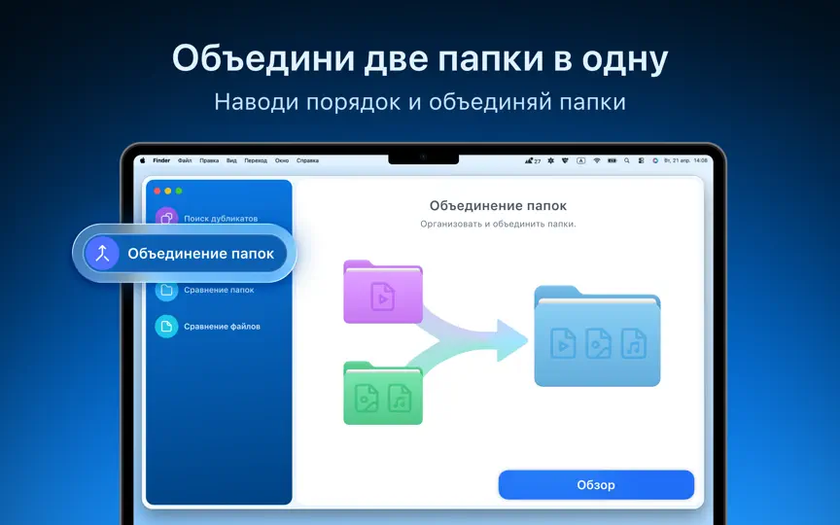Minimize the window with yellow button
840x525 pixels.
pyautogui.click(x=168, y=191)
